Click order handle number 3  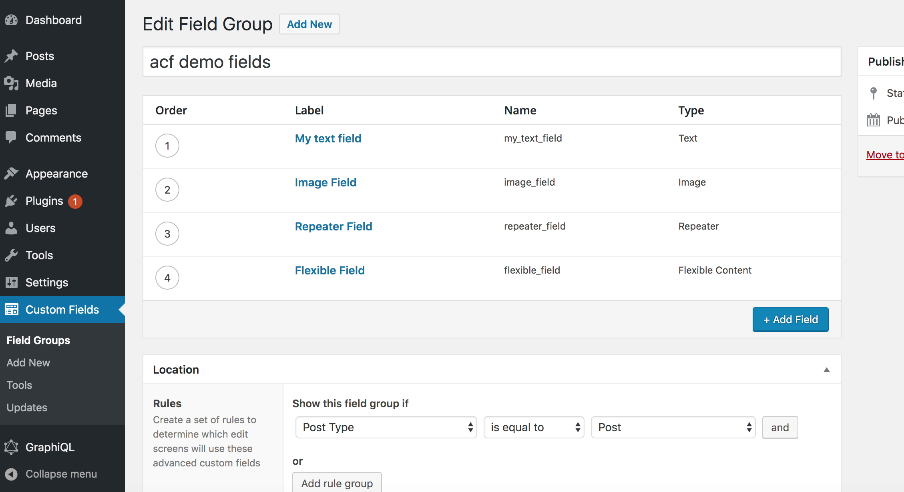coord(167,234)
